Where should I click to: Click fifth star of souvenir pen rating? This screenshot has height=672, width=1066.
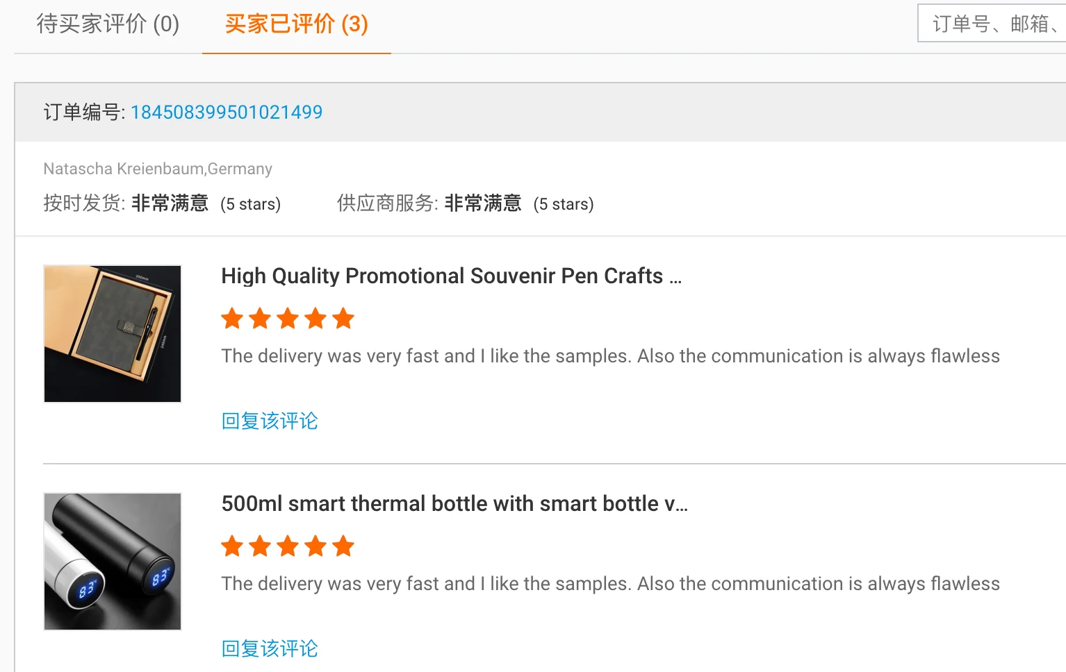343,319
